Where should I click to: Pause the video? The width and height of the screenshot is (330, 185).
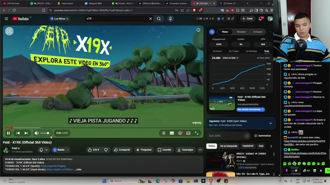pyautogui.click(x=8, y=133)
